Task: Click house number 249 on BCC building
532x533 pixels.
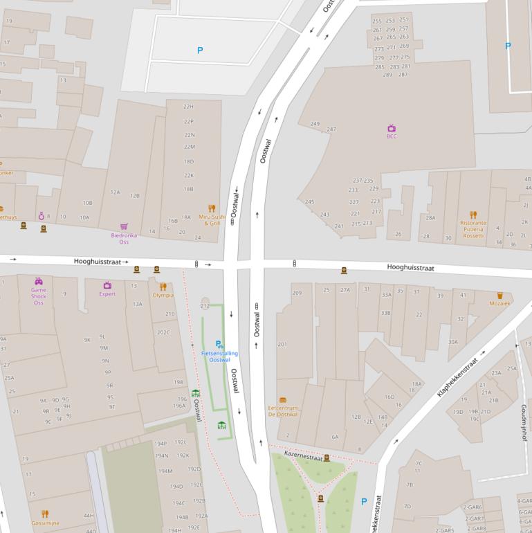Action: 315,125
